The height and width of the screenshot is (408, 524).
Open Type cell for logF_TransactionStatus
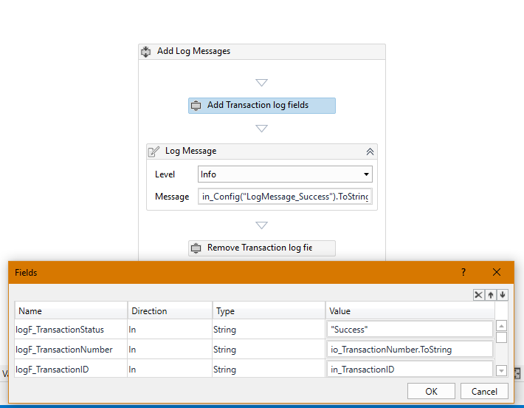(269, 330)
